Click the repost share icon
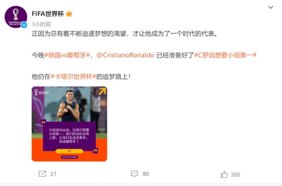282x186 pixels. [42, 174]
